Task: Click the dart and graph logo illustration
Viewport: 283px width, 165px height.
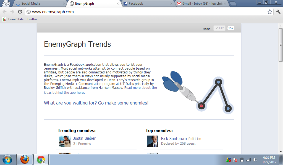Action: 198,92
